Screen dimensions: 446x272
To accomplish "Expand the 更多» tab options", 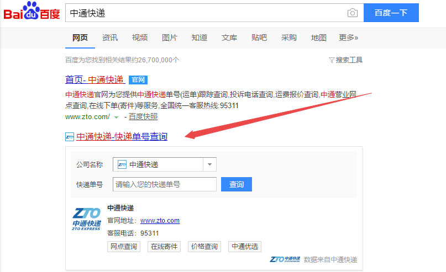I will (x=348, y=38).
